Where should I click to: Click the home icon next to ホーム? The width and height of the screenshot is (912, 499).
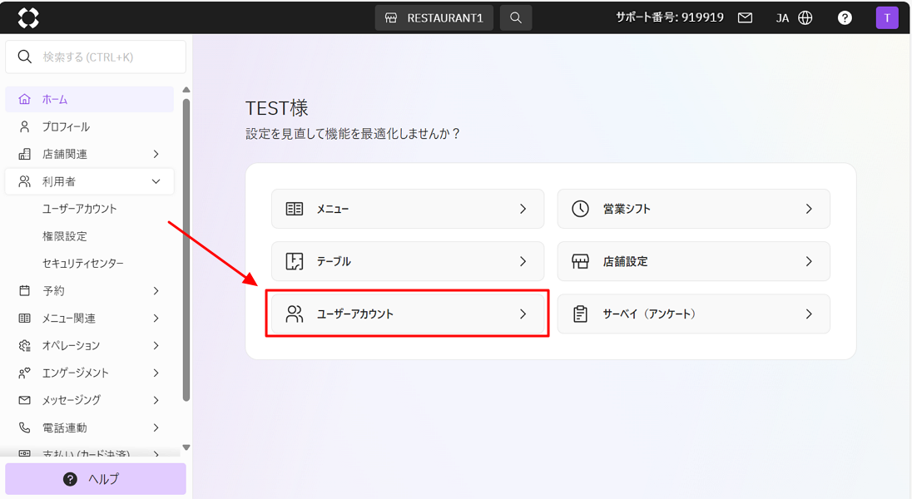coord(24,99)
